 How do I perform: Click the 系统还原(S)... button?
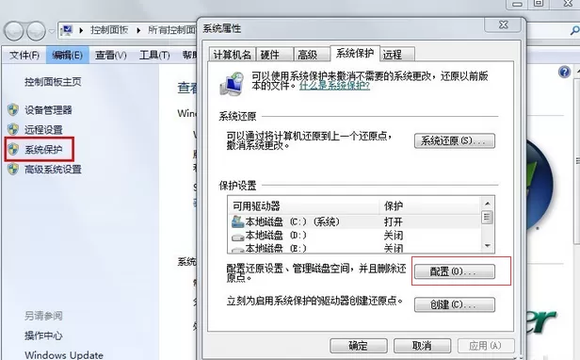454,140
